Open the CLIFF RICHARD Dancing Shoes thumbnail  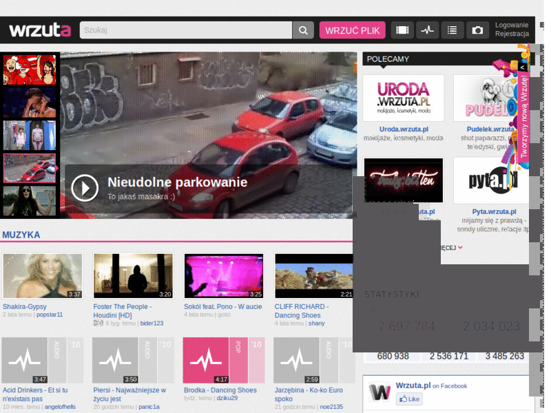click(x=314, y=276)
